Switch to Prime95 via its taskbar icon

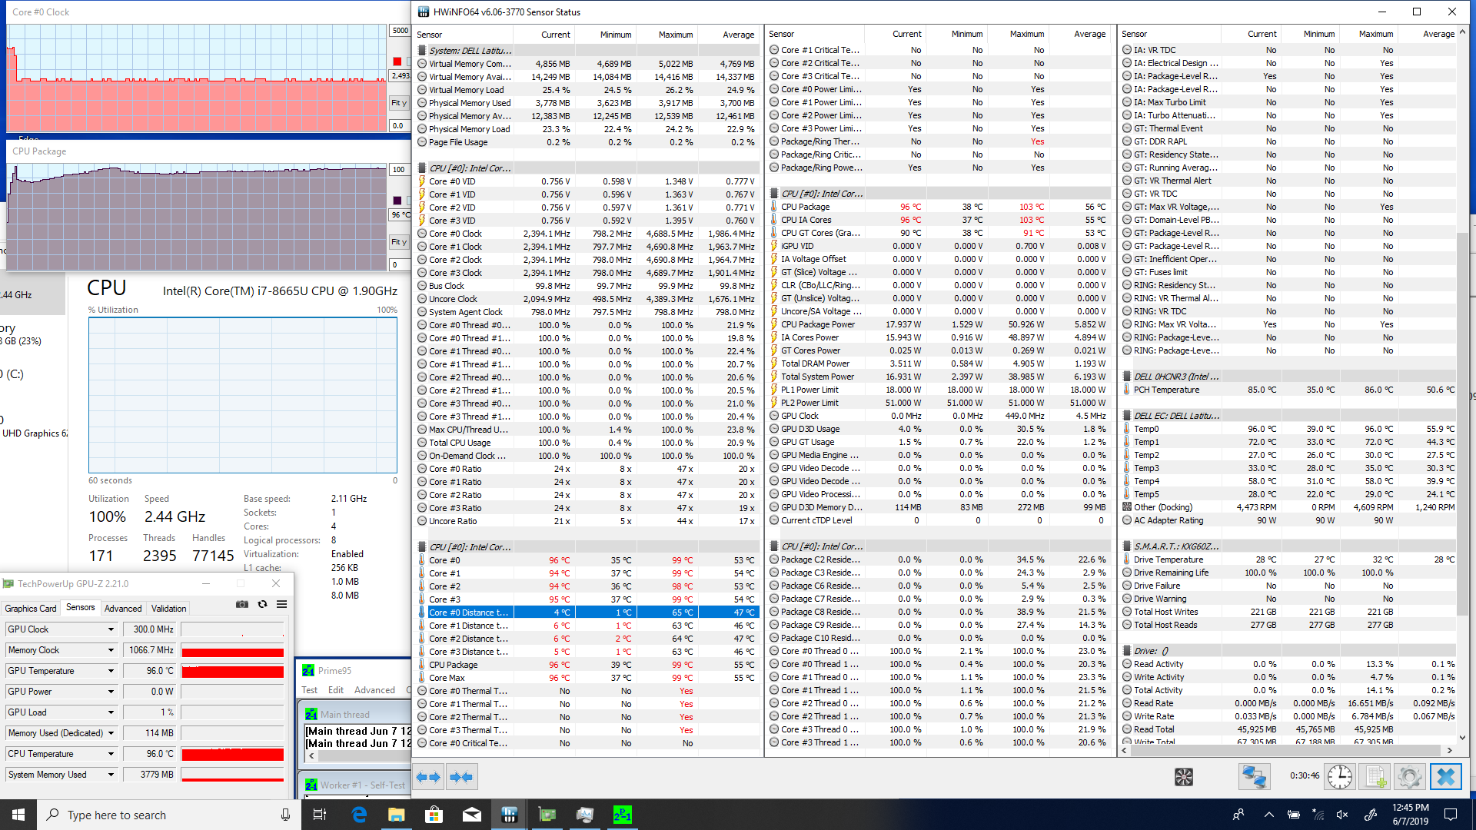pyautogui.click(x=622, y=815)
